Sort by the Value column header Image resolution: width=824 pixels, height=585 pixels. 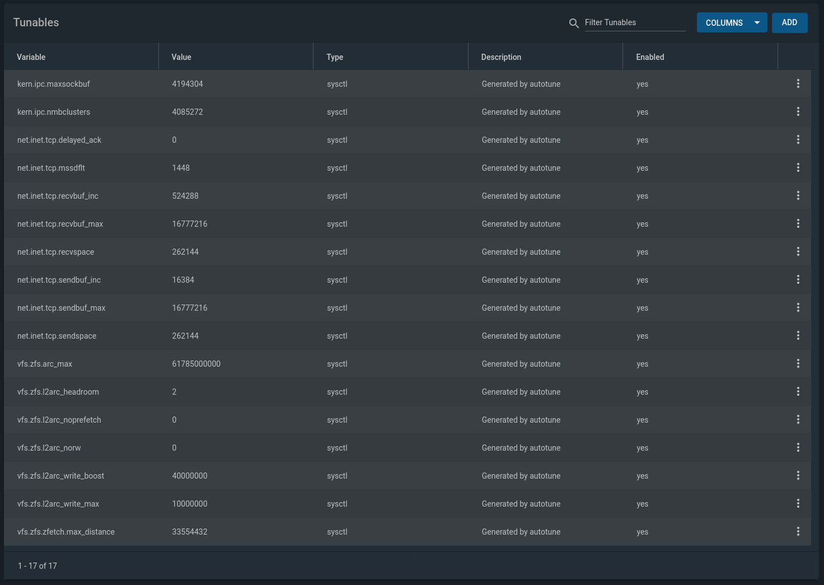coord(181,57)
